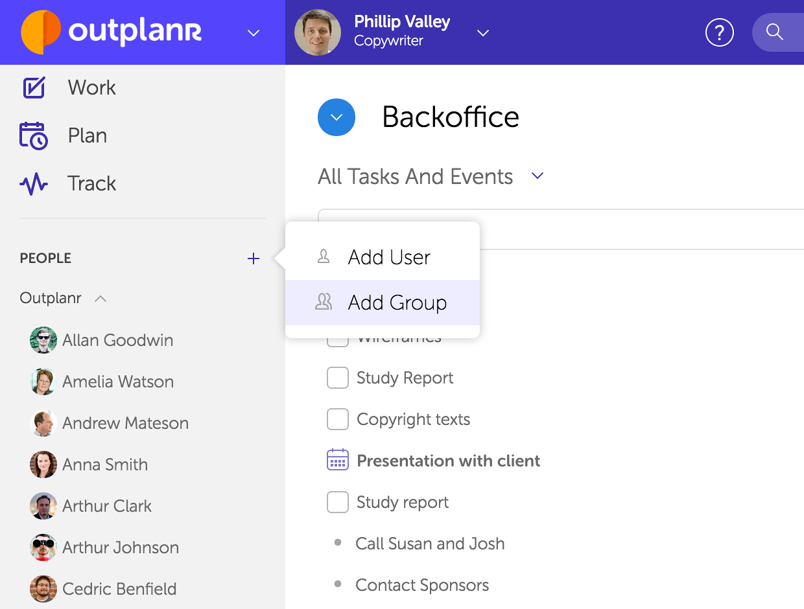Collapse the Outplanr people group
The image size is (804, 609).
pos(100,299)
